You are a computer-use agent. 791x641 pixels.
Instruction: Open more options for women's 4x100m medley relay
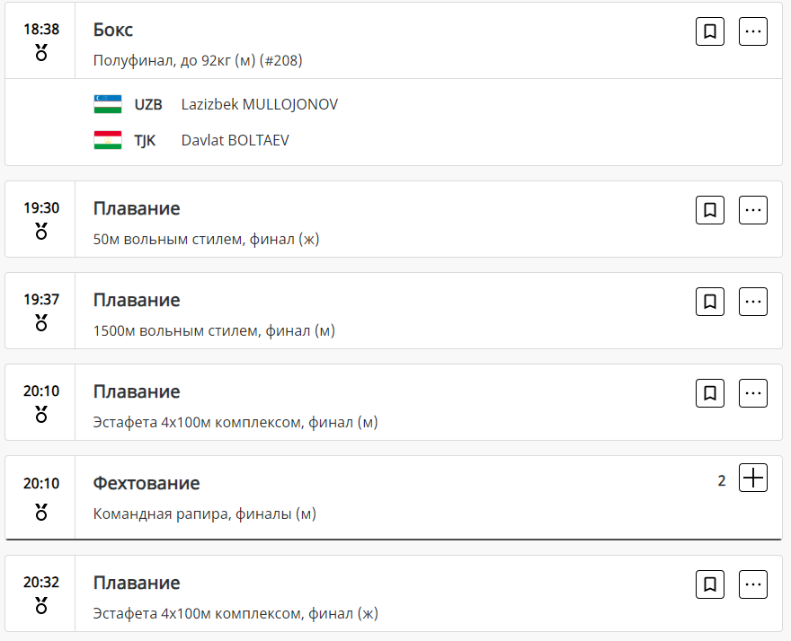tap(753, 584)
